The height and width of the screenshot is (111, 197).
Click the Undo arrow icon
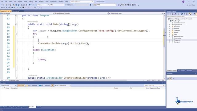pyautogui.click(x=30, y=5)
